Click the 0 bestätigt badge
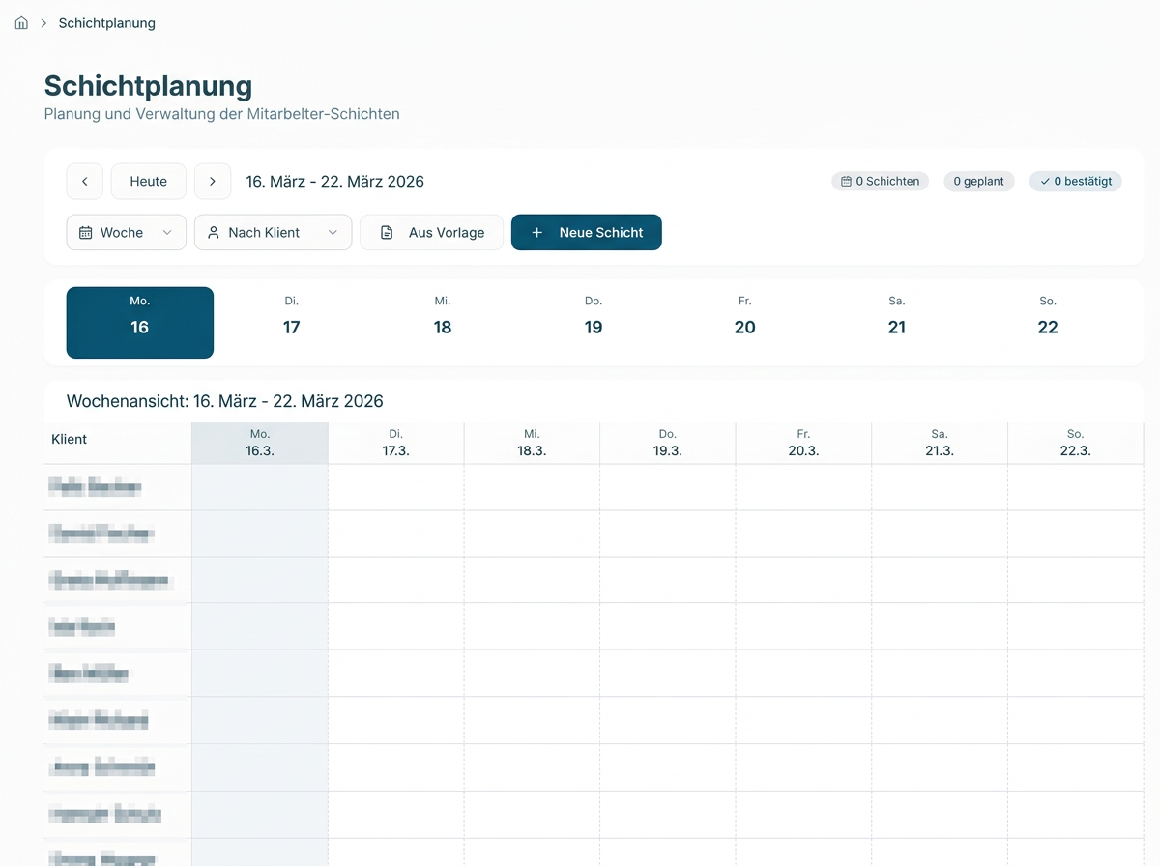 click(x=1076, y=182)
